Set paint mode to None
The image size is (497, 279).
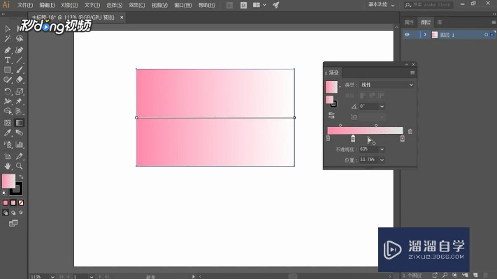pos(21,203)
